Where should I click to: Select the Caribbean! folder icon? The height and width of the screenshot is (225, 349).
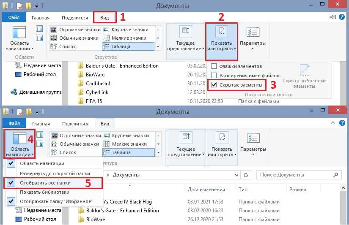click(x=81, y=83)
